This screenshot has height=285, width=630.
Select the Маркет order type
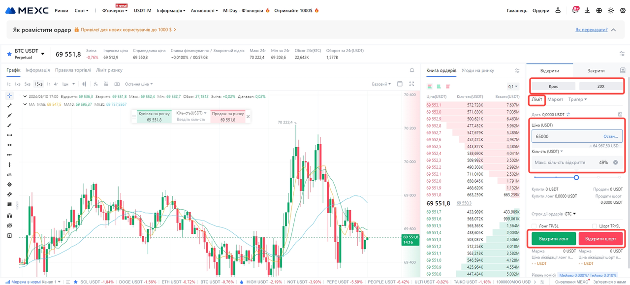[555, 99]
